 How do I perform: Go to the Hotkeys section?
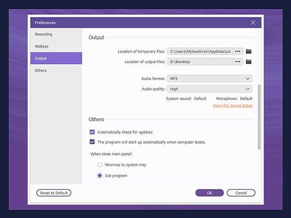tap(42, 46)
